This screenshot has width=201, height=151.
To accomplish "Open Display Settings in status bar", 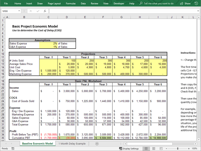I will click(x=129, y=148).
